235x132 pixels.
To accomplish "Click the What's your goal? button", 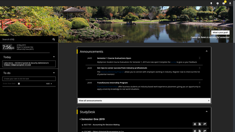I will 220,33.
